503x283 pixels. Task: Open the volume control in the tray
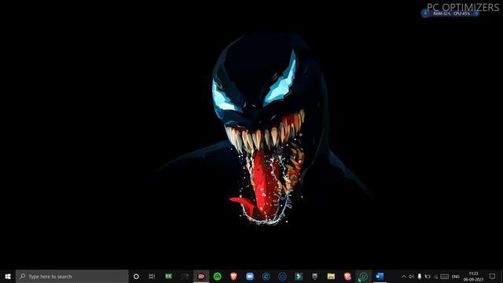click(412, 276)
